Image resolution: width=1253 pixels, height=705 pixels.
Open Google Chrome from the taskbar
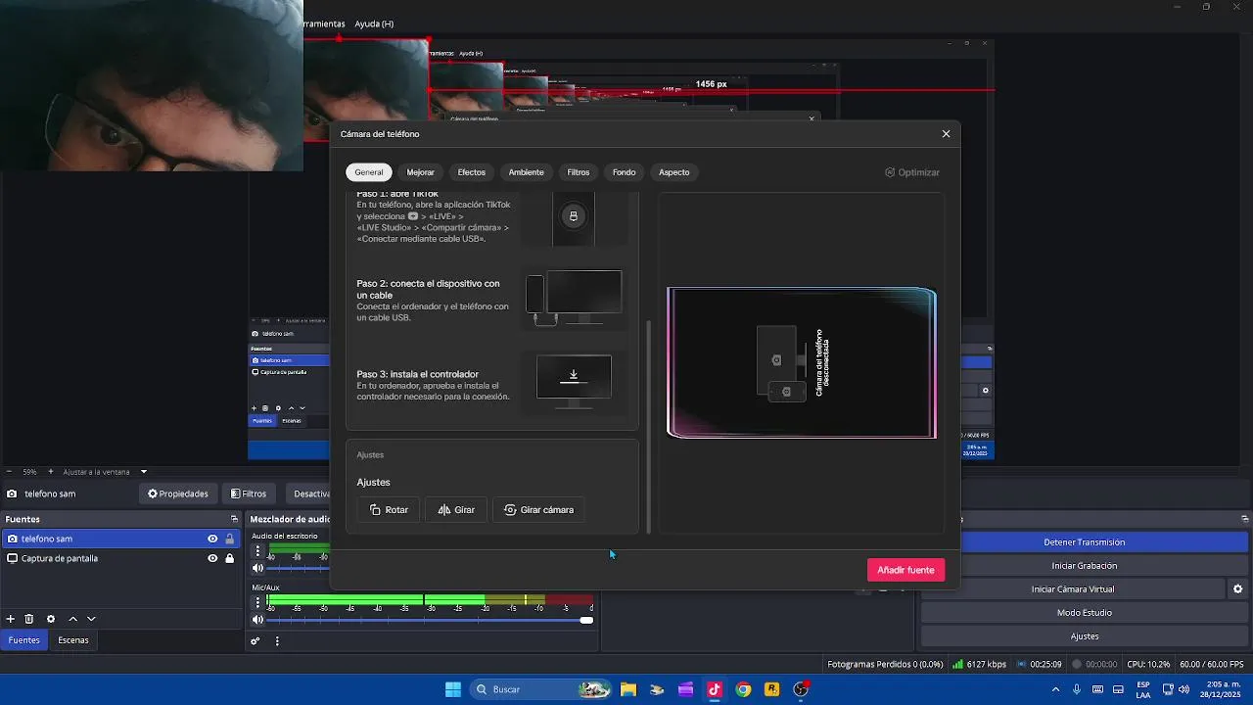pos(744,689)
